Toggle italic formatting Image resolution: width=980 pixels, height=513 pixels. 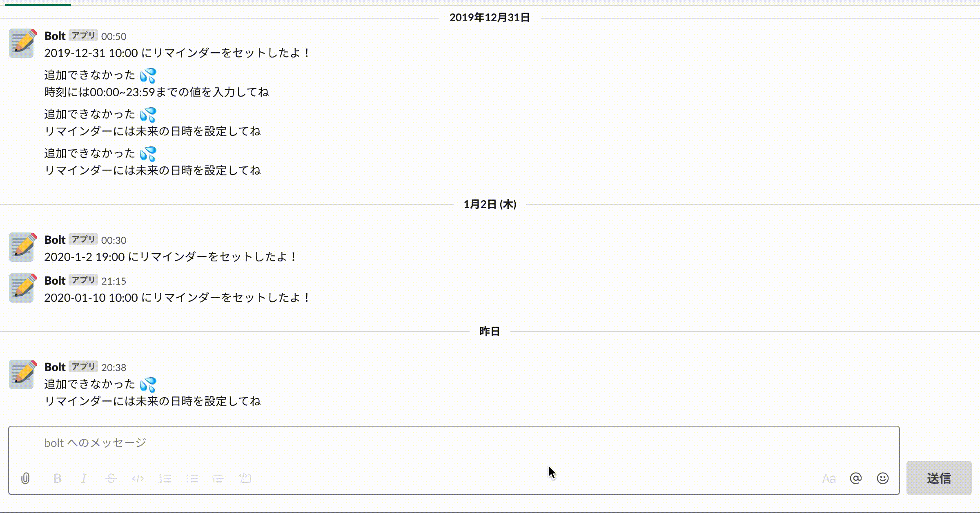(x=83, y=478)
